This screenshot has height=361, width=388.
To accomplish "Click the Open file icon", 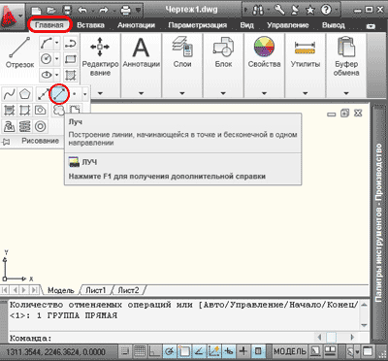I will [x=51, y=11].
